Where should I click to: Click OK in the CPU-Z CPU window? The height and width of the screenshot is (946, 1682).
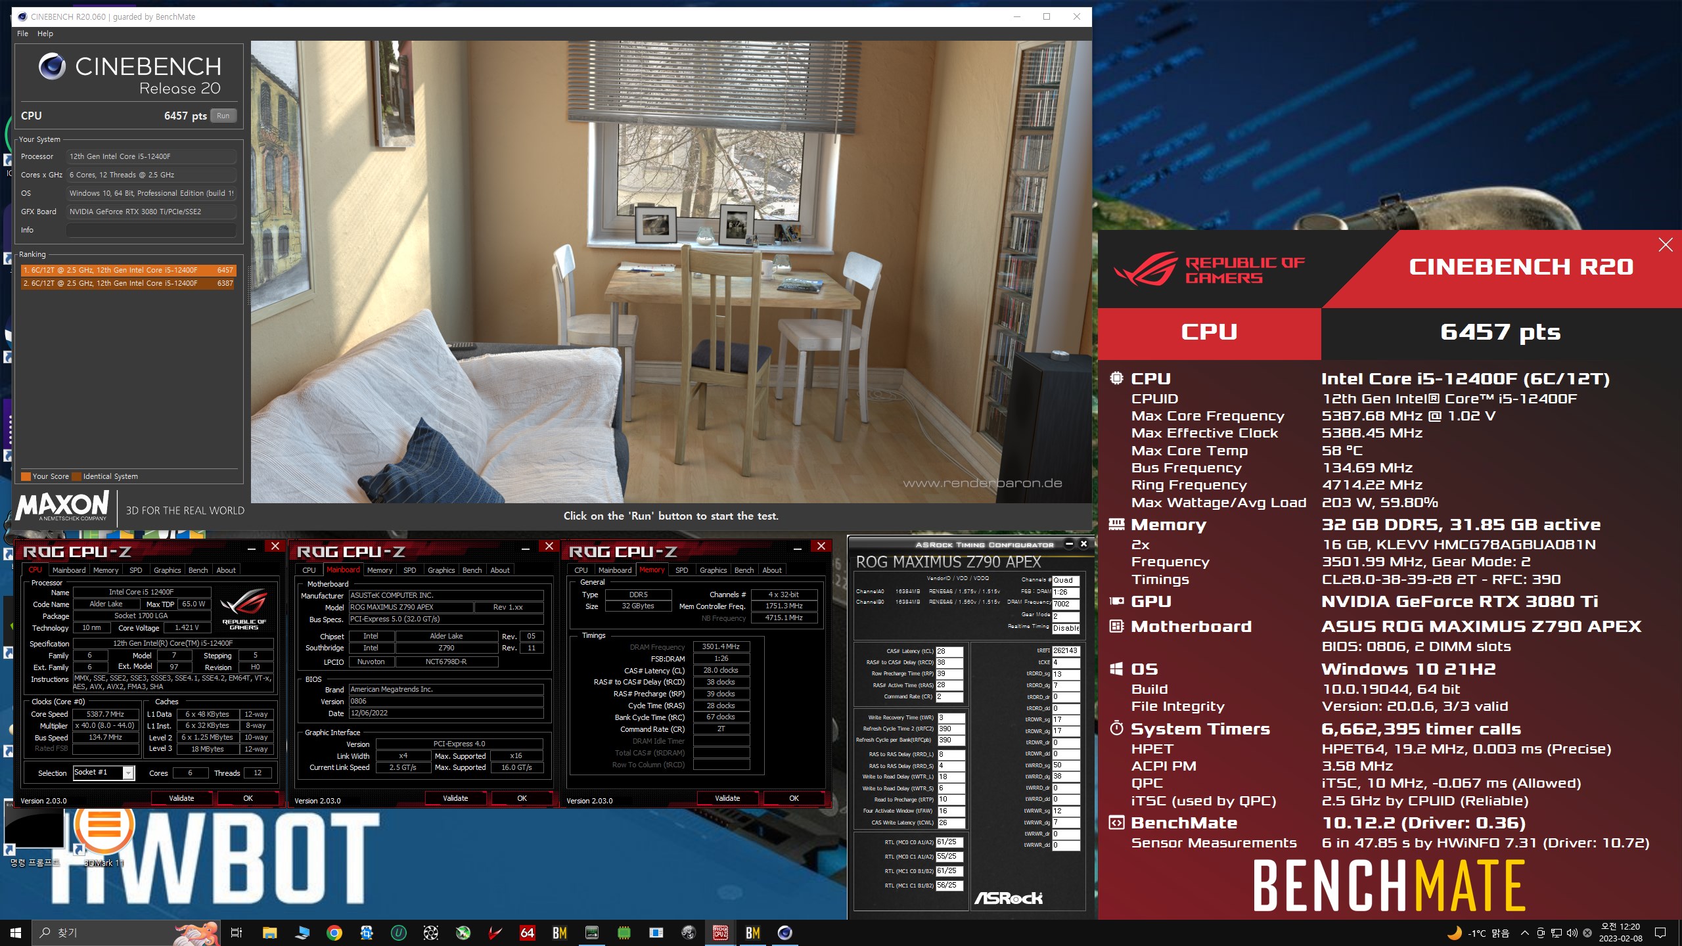(248, 798)
